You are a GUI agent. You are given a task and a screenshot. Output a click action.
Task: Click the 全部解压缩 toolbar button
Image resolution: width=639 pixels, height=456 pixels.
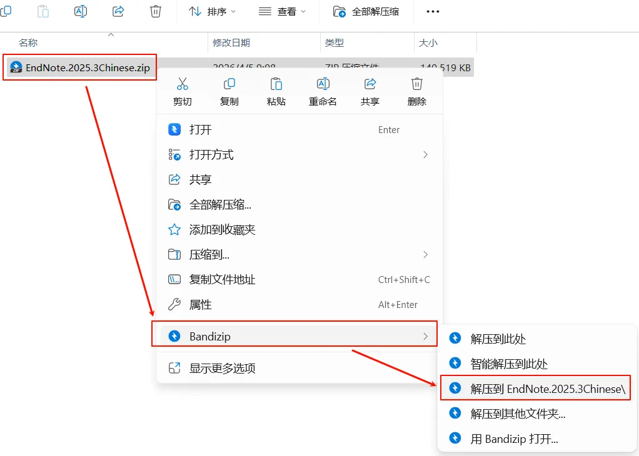pyautogui.click(x=366, y=11)
